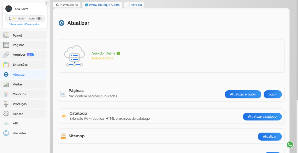The width and height of the screenshot is (298, 153).
Task: Collapse the sidebar with the left arrow
Action: coord(47,3)
